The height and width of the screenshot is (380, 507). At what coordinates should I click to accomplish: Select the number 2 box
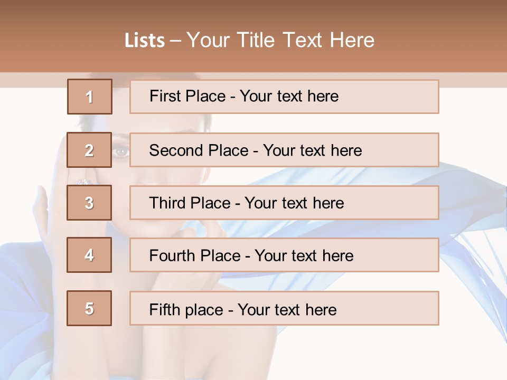click(x=89, y=150)
